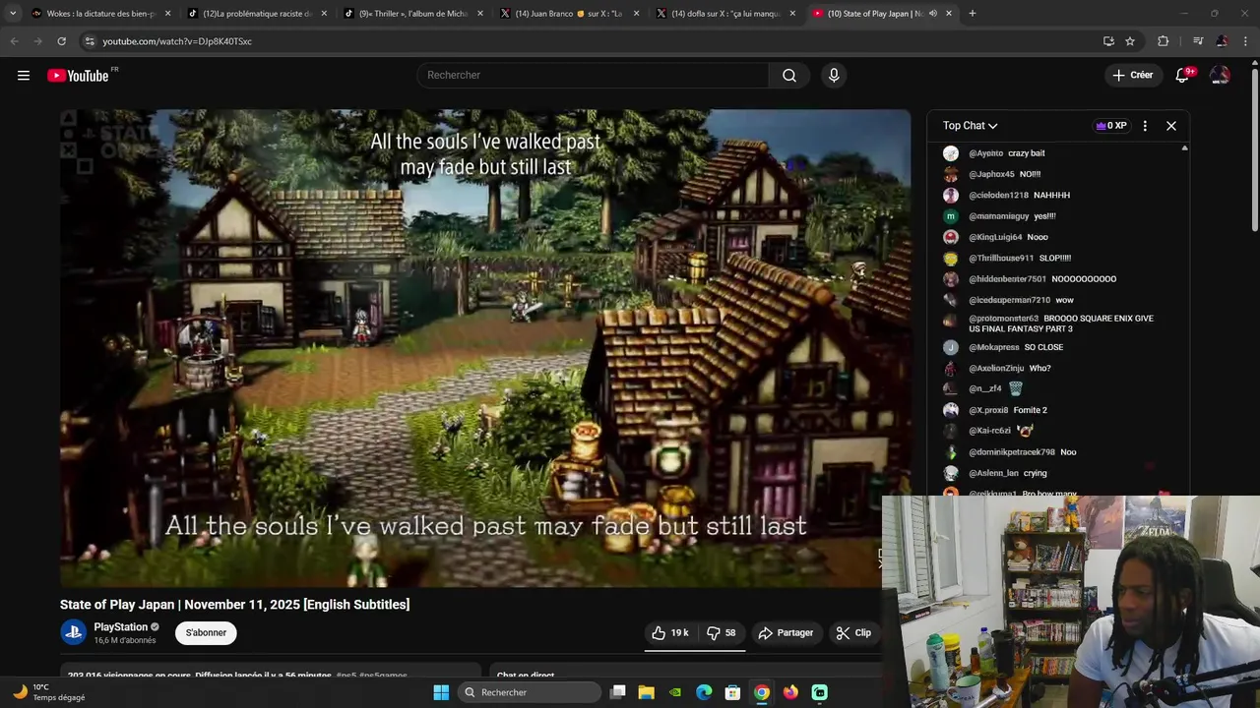
Task: Open the PlayStation channel name link
Action: (120, 627)
